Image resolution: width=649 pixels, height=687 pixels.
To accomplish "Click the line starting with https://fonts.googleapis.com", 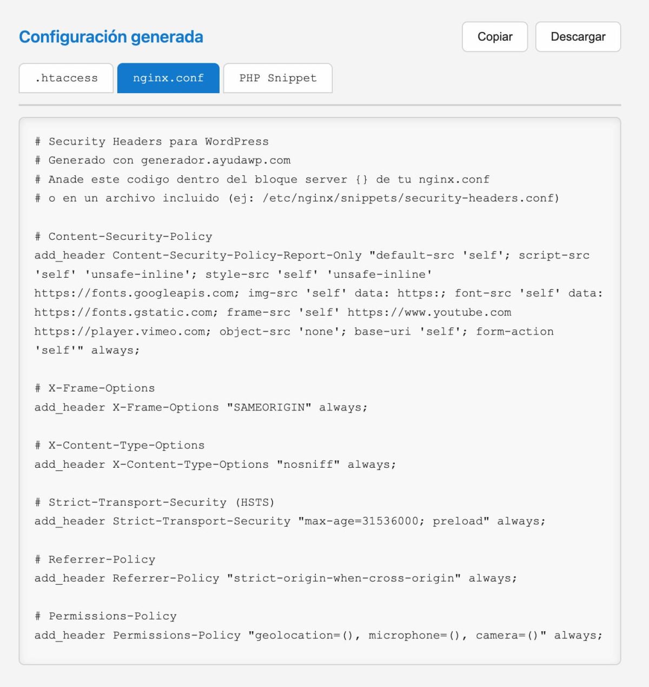I will [319, 293].
